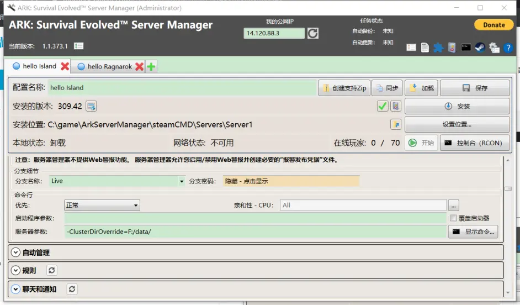Image resolution: width=520 pixels, height=305 pixels.
Task: Toggle the 覆盖启动器 checkbox
Action: pyautogui.click(x=453, y=218)
